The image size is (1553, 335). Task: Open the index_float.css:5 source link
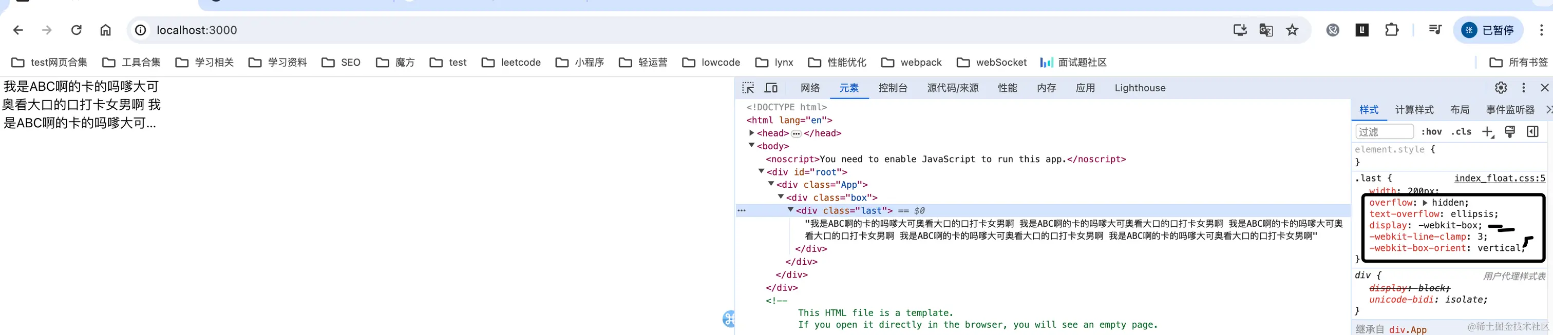(1500, 179)
